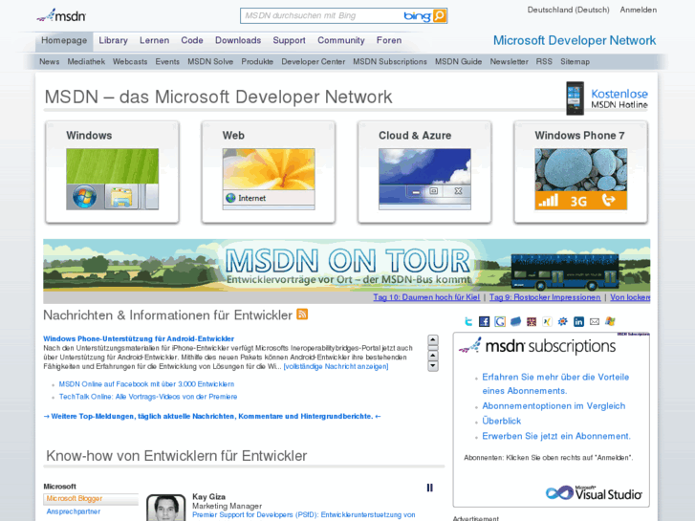Select the Homepage tab
The height and width of the screenshot is (521, 695).
pos(64,40)
